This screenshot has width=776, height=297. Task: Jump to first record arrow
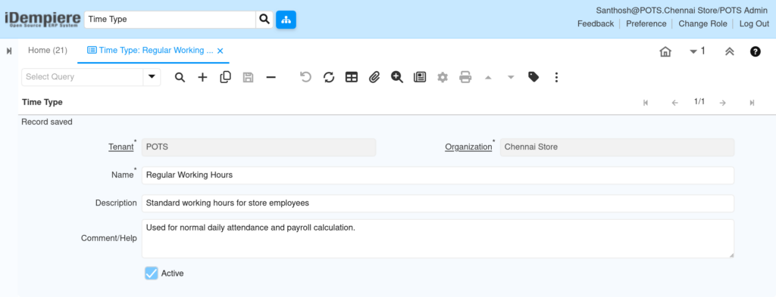click(x=646, y=103)
